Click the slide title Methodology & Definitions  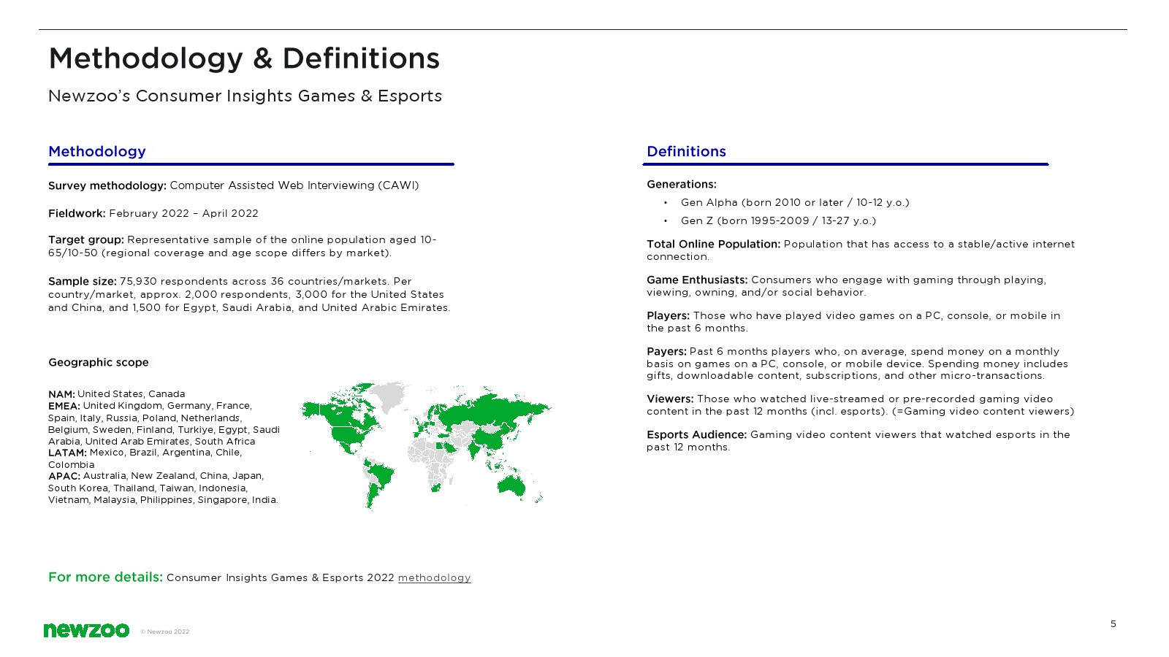point(244,58)
